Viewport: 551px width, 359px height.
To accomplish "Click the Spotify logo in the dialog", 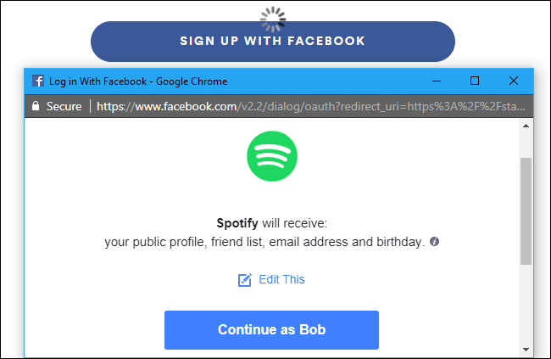I will [x=271, y=156].
